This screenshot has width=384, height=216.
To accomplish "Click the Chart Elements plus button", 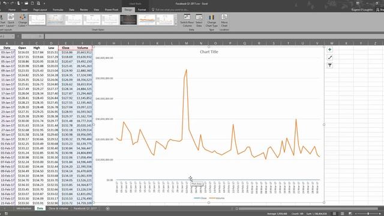I will pos(329,49).
